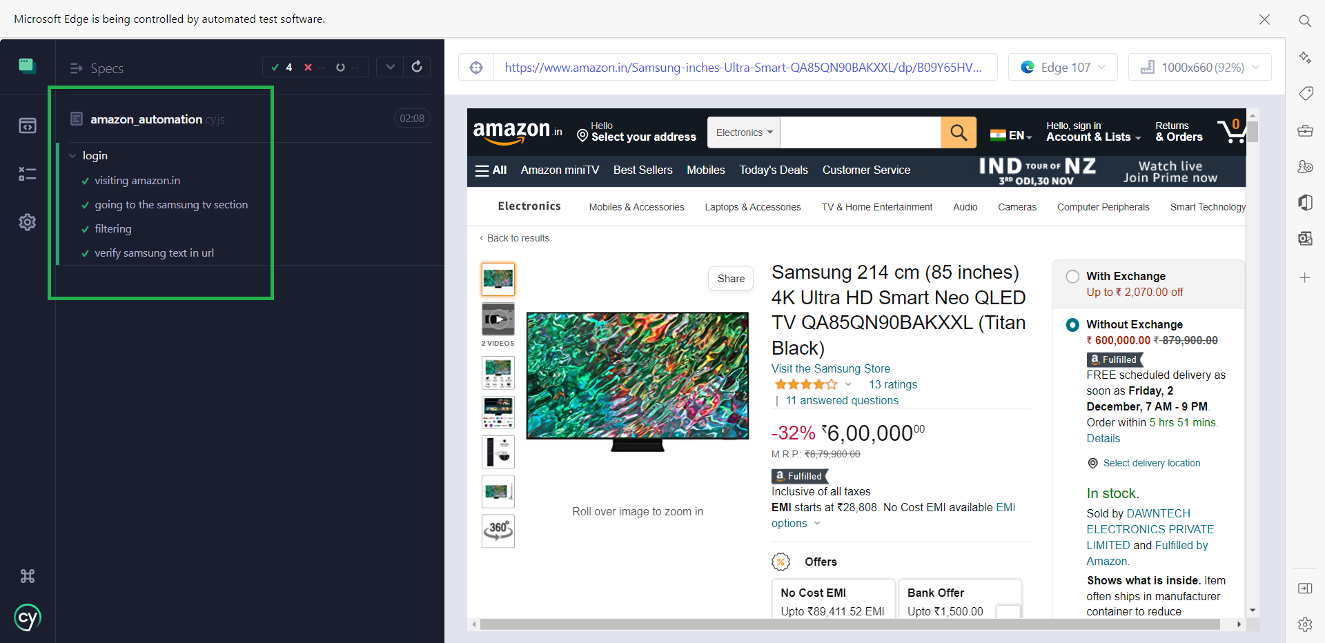Toggle the sidebar hide button in Edge

[1305, 588]
